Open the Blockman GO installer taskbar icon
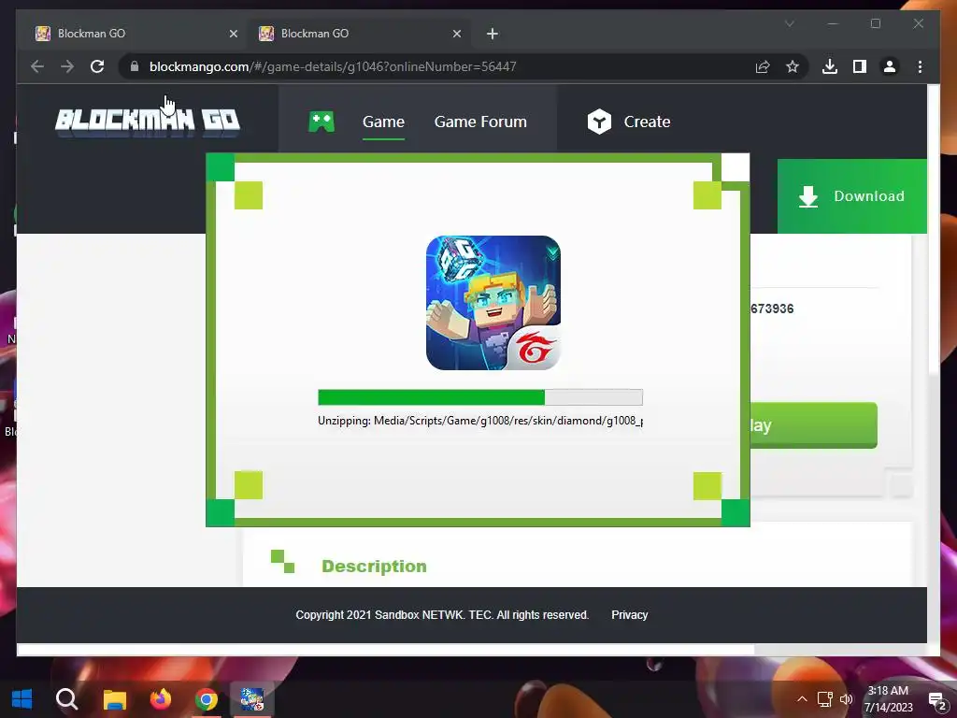 tap(252, 699)
